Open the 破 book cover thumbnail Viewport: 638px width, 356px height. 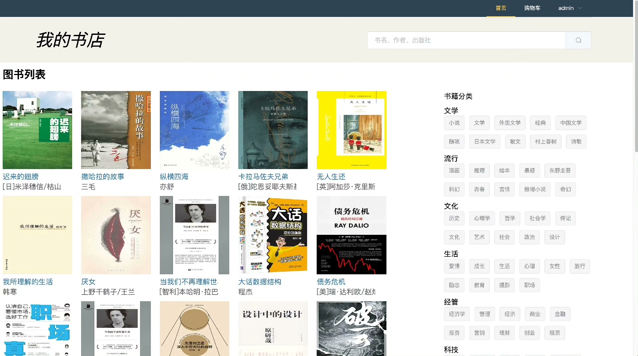(352, 328)
